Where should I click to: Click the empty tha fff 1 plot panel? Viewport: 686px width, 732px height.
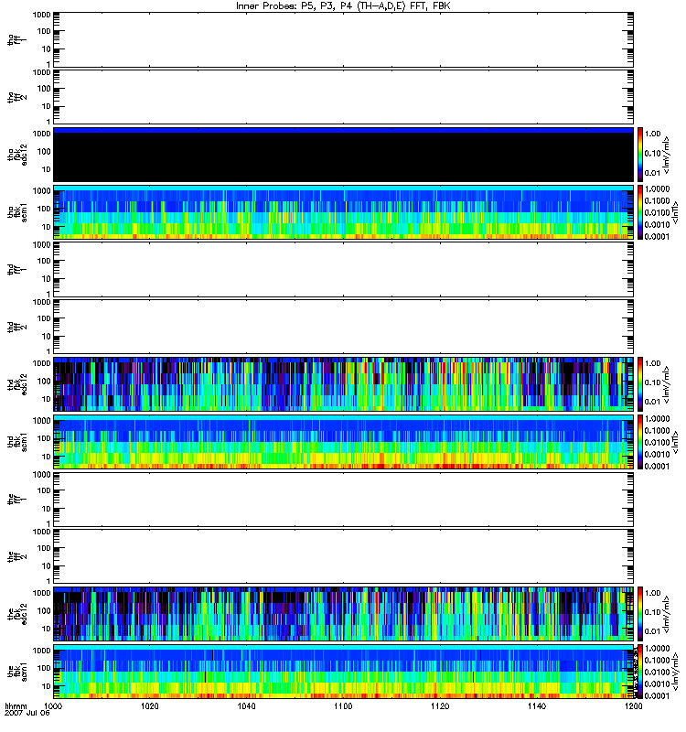pyautogui.click(x=343, y=39)
